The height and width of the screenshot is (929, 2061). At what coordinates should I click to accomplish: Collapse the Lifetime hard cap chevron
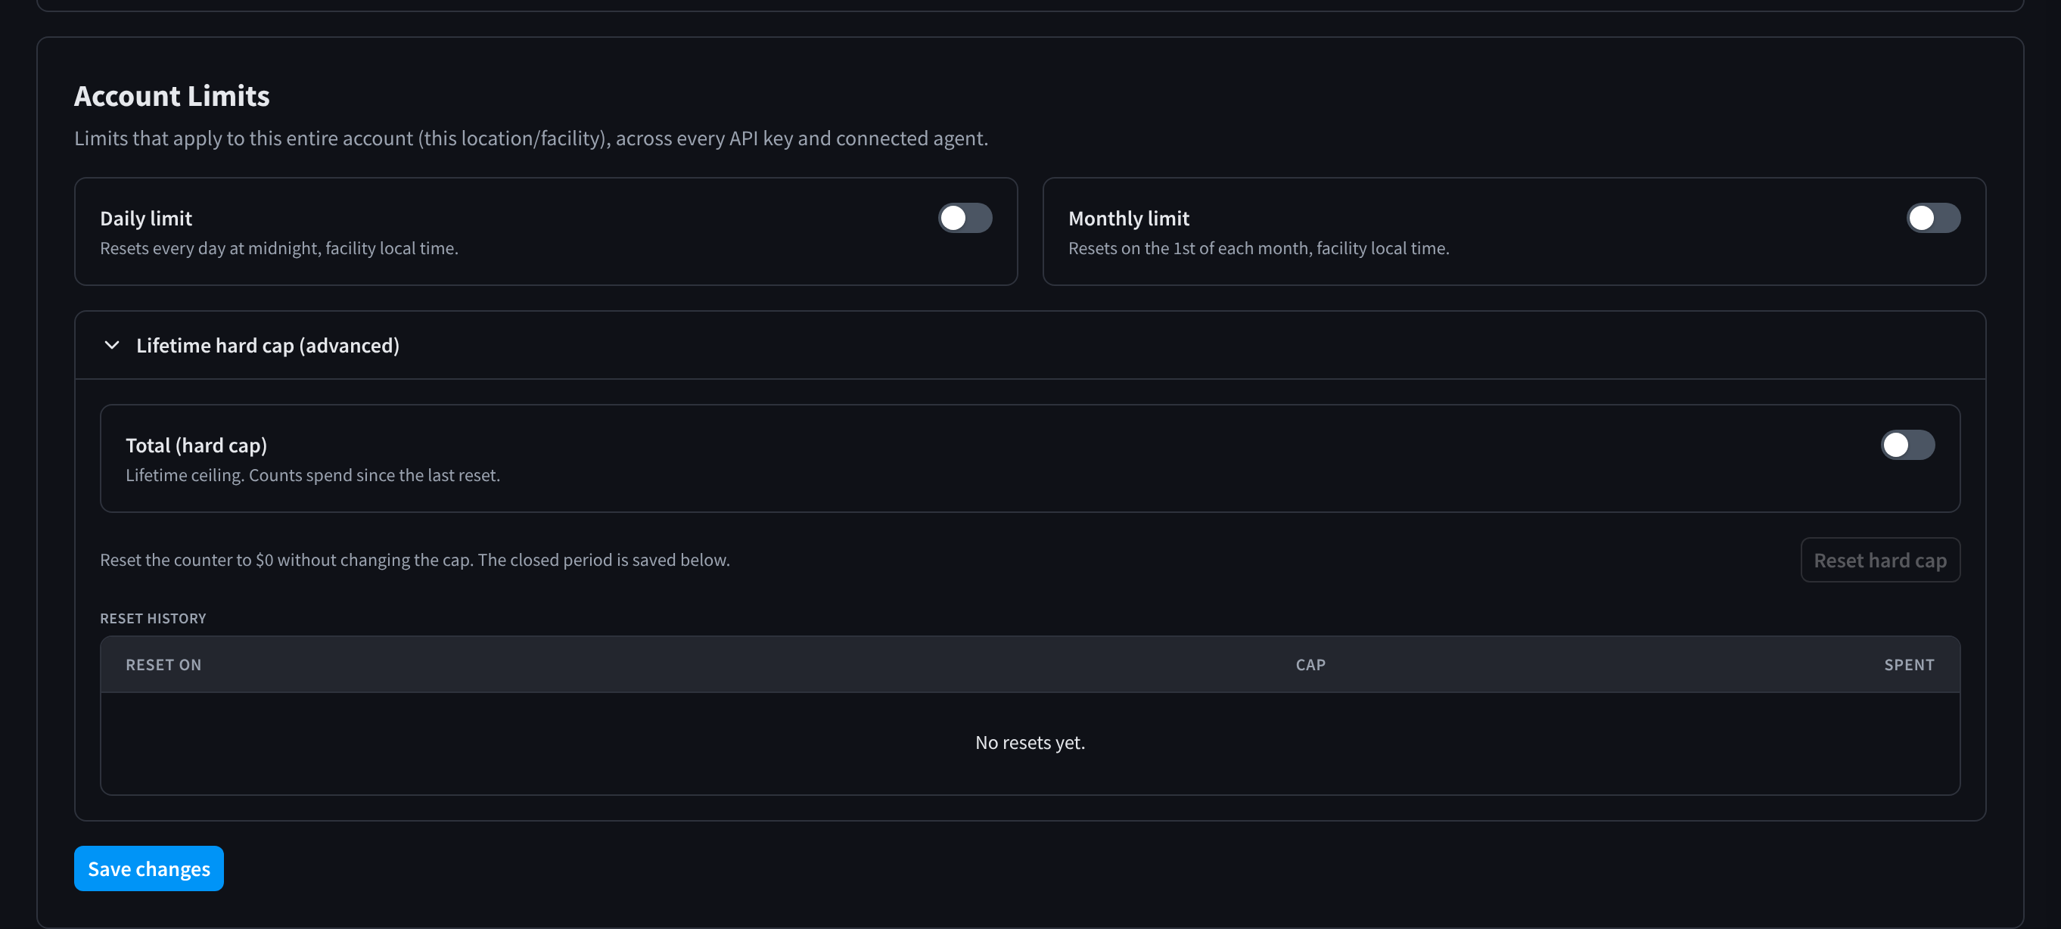pos(112,345)
